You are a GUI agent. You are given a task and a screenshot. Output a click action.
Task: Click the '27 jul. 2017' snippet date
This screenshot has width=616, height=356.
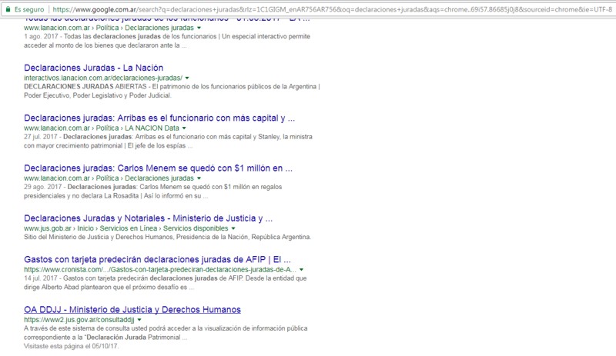click(41, 137)
